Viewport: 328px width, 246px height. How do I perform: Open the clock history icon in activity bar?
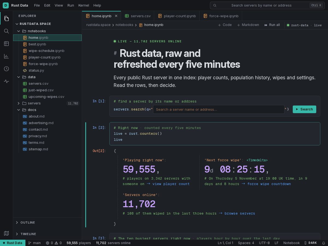click(x=7, y=69)
